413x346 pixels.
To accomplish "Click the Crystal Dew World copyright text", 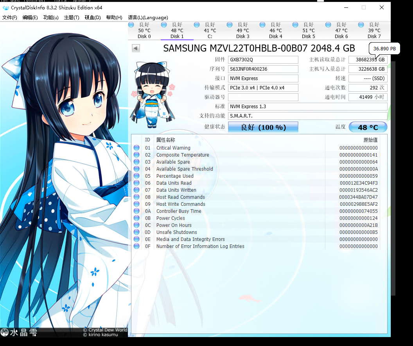I will (x=105, y=330).
